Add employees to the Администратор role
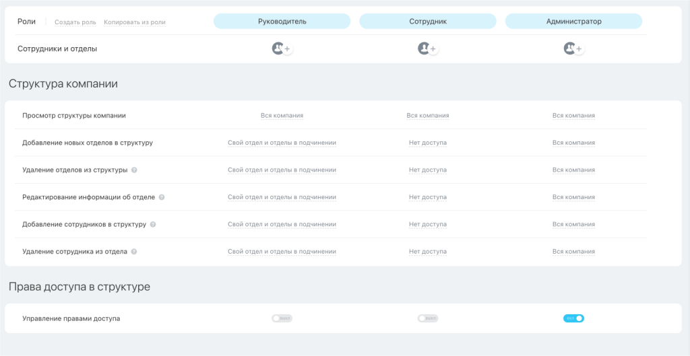The height and width of the screenshot is (356, 690). coord(573,48)
